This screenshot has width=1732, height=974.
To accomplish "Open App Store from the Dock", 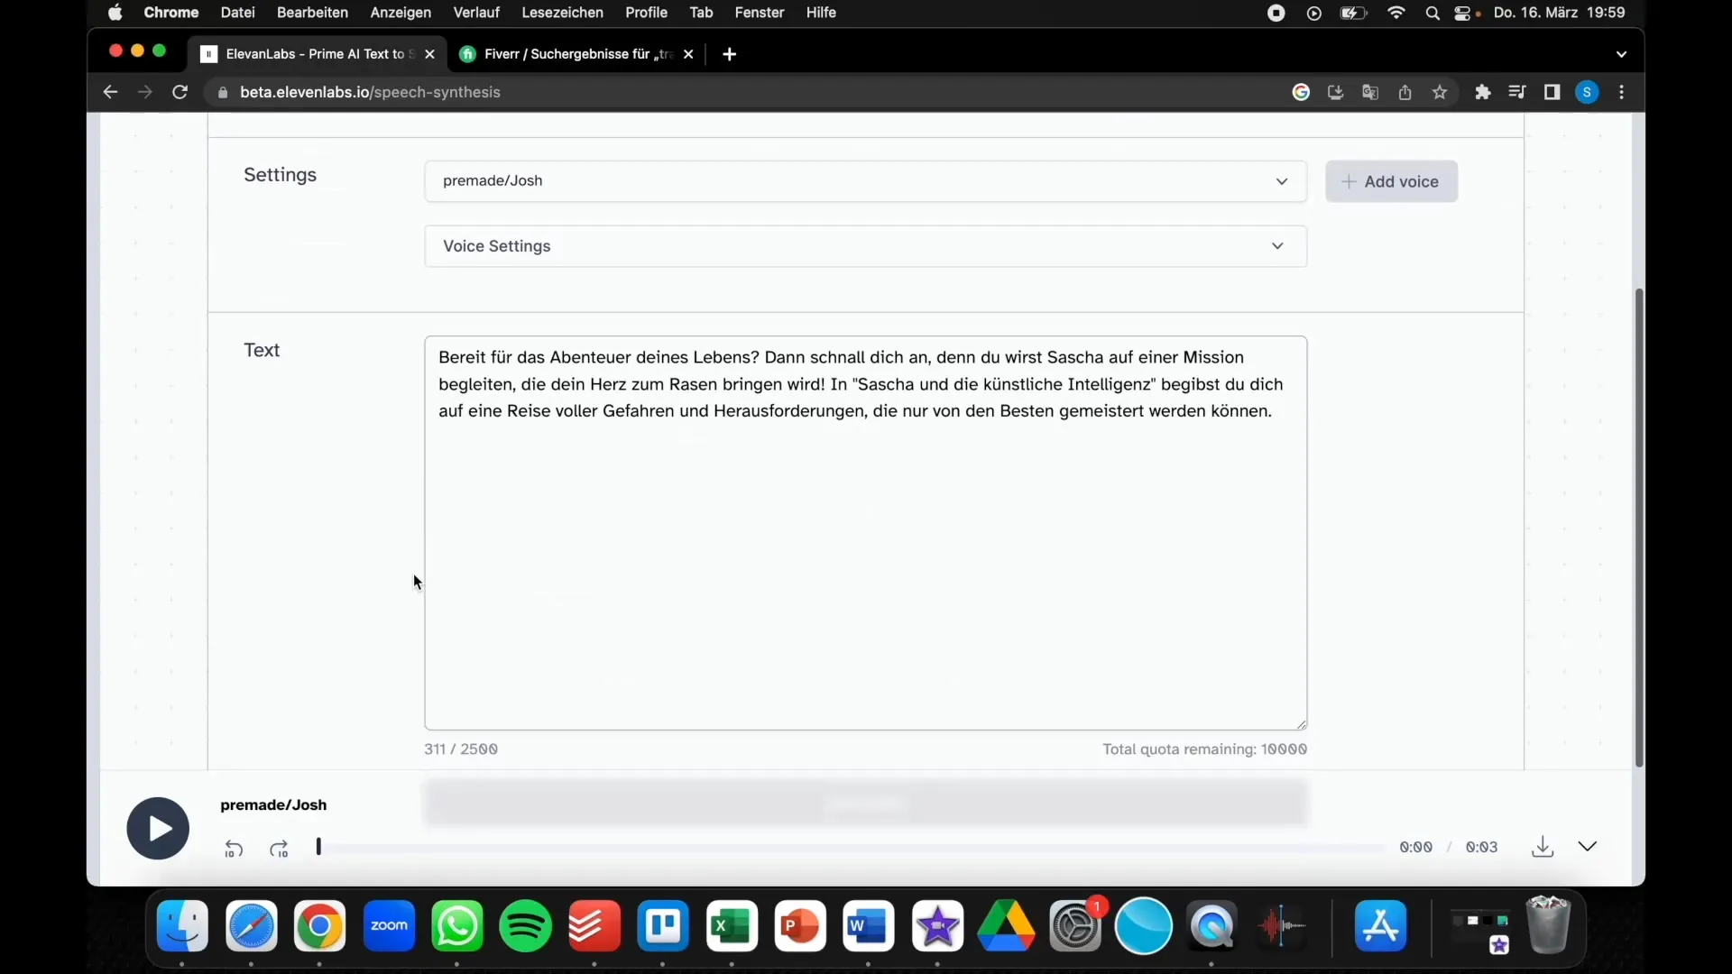I will 1381,926.
